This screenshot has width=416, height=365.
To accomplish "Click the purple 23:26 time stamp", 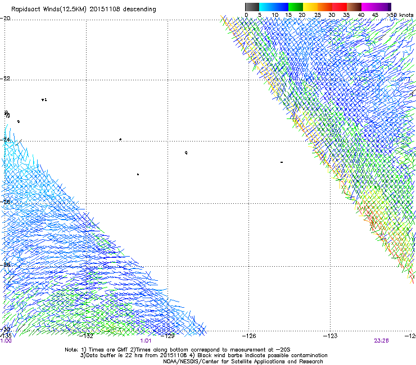I will (x=381, y=341).
